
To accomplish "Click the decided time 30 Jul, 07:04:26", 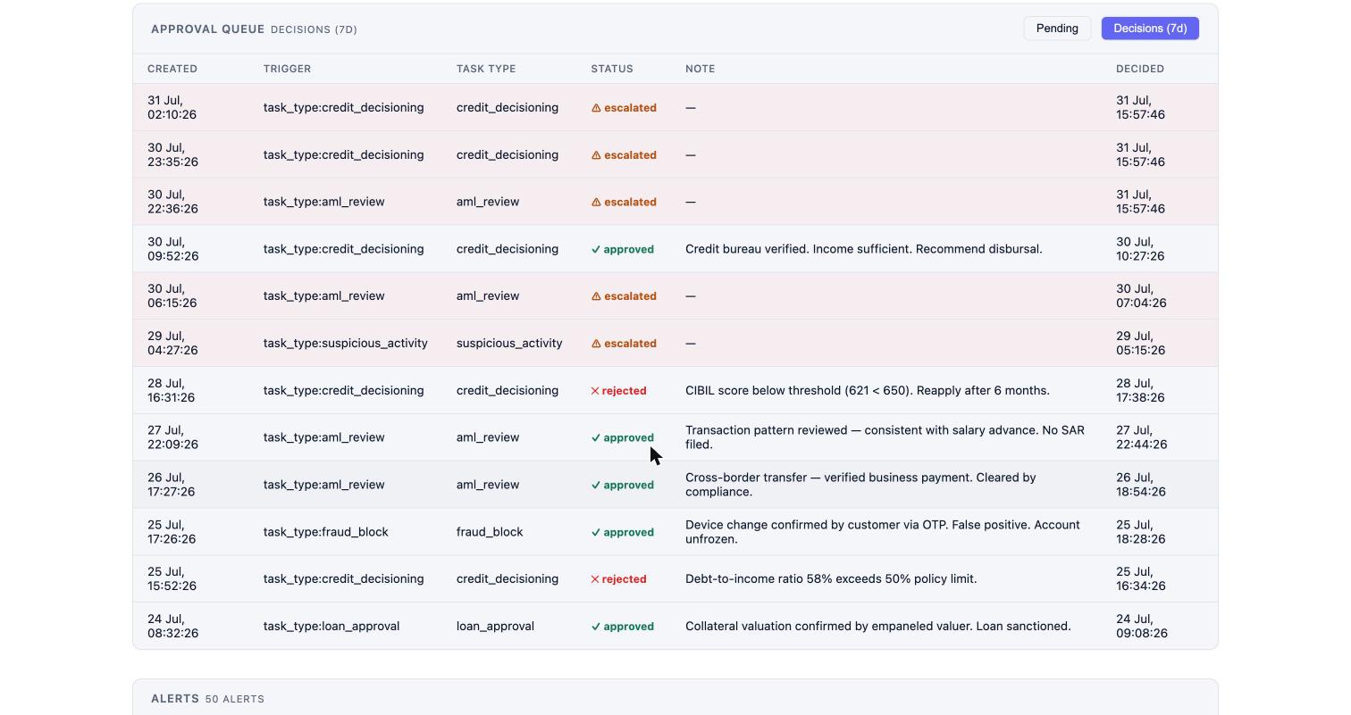I will pyautogui.click(x=1140, y=296).
